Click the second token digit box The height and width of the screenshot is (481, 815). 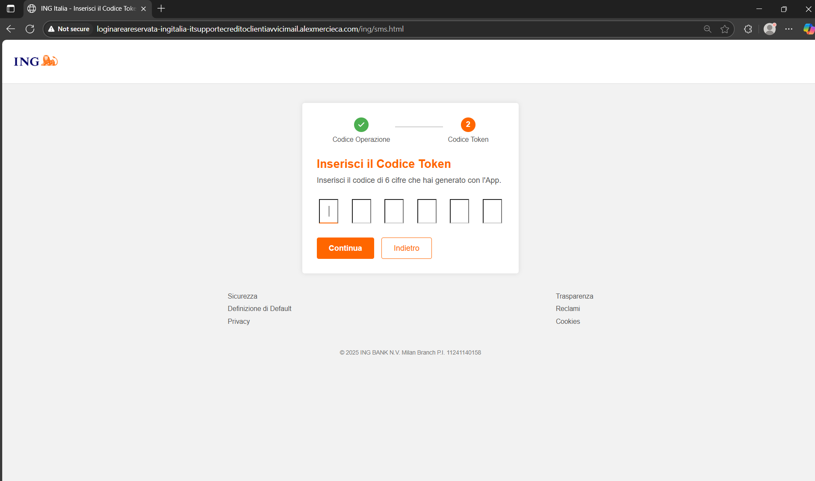point(361,211)
